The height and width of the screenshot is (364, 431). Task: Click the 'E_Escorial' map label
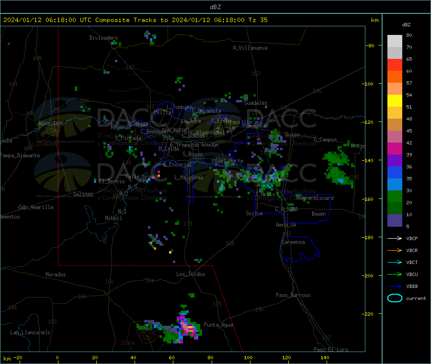(178, 165)
